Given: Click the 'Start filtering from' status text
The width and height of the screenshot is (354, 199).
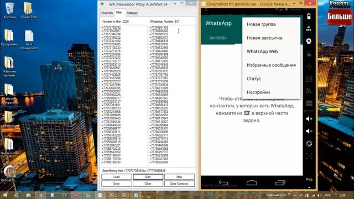Looking at the screenshot, I should pos(134,171).
